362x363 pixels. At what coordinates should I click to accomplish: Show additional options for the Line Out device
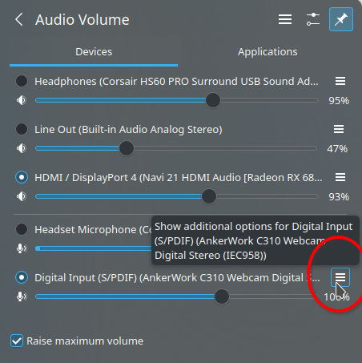click(339, 129)
